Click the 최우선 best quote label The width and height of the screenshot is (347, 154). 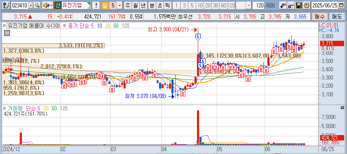pos(185,16)
